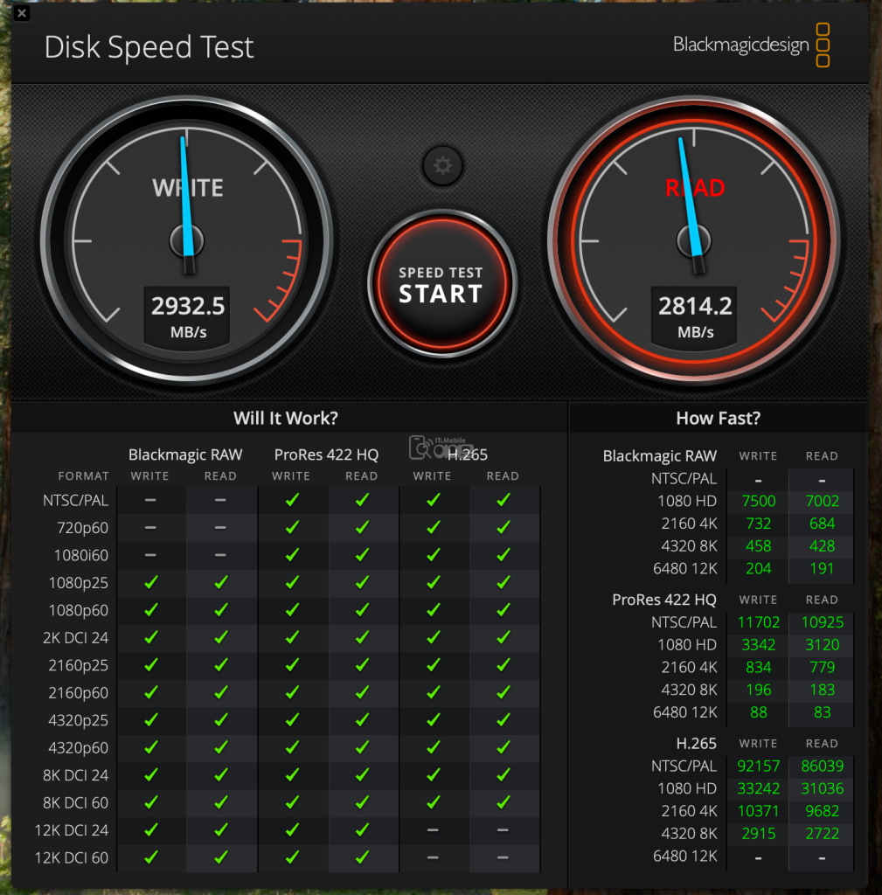Image resolution: width=882 pixels, height=895 pixels.
Task: Click the Blackmagic RAW 4320 8K read value 428
Action: (822, 546)
